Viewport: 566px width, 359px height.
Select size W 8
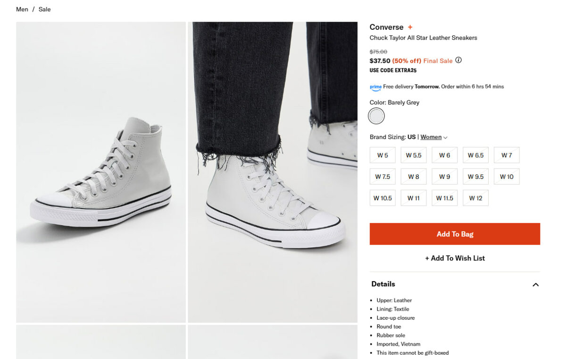pos(414,177)
